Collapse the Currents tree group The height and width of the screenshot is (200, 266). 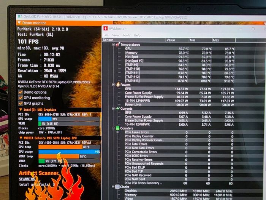tap(113, 108)
